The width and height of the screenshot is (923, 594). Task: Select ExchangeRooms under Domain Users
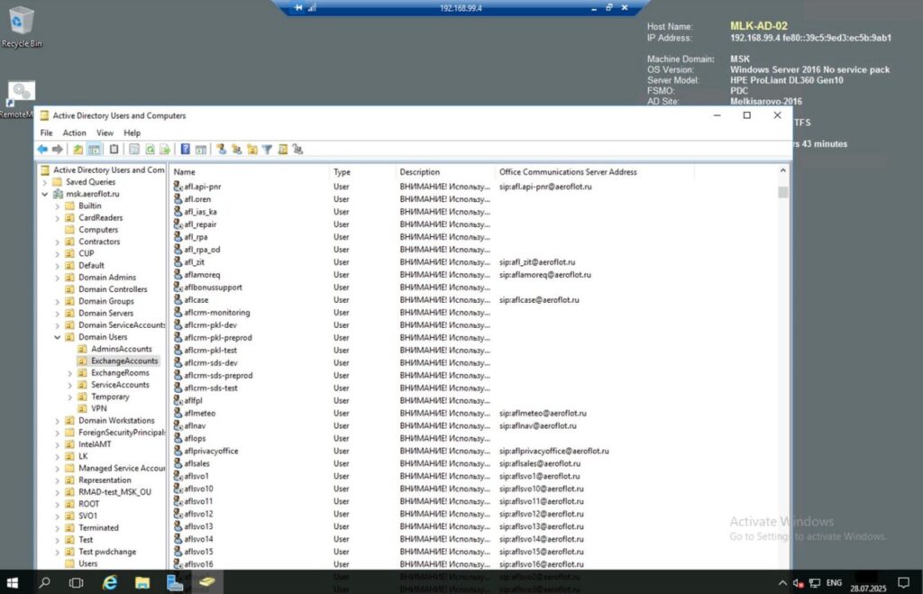pyautogui.click(x=117, y=372)
